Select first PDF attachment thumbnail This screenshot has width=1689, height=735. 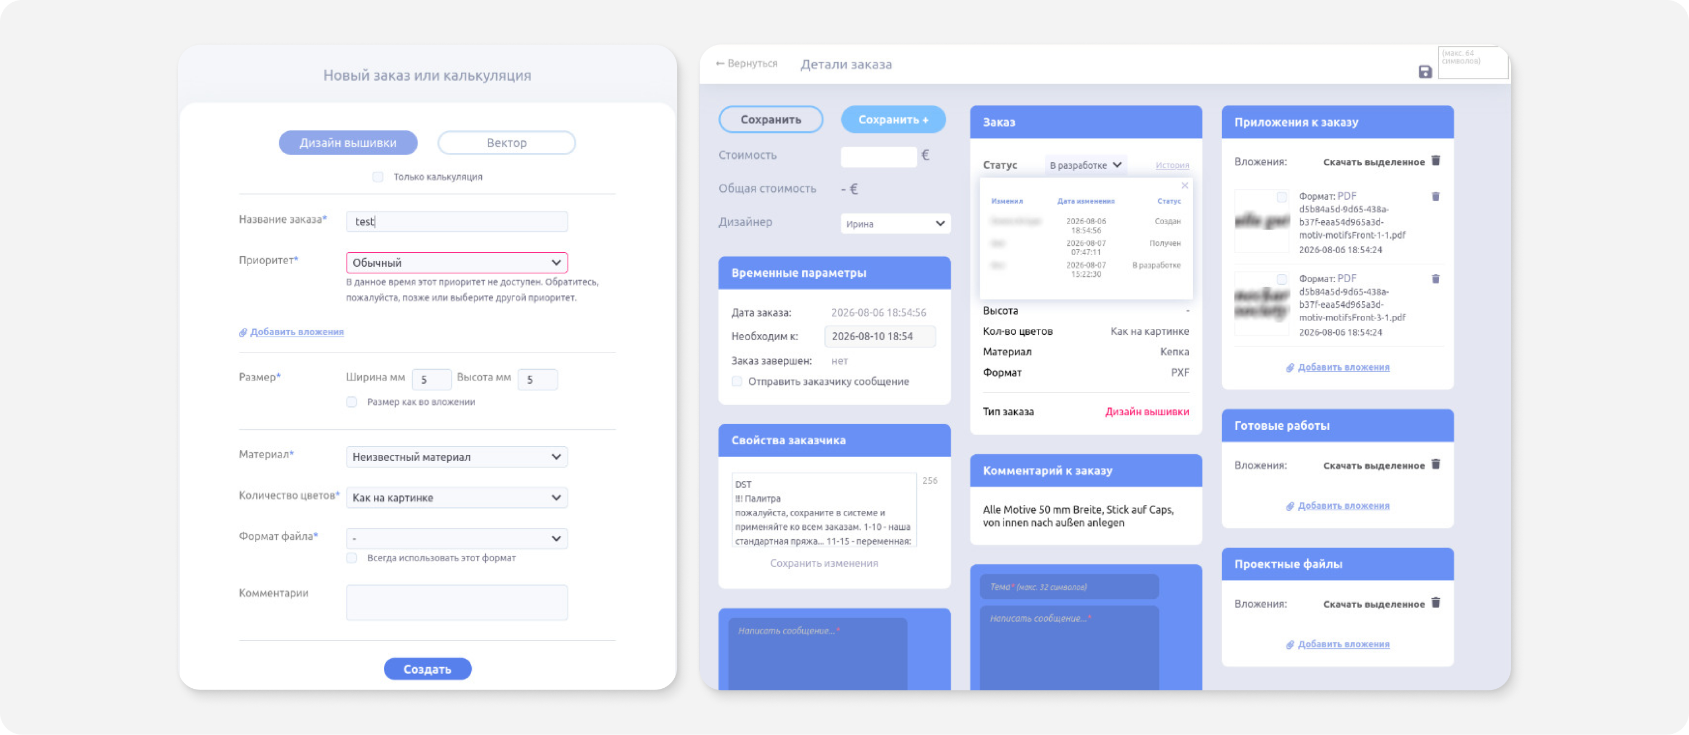1262,221
